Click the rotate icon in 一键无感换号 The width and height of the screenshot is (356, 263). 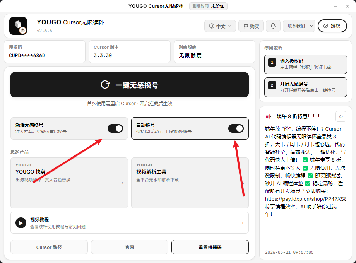105,85
